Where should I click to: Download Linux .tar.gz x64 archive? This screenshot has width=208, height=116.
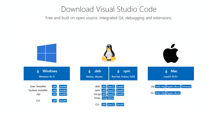coord(104,94)
